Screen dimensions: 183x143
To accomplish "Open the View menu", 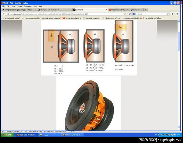I will (x=13, y=6).
